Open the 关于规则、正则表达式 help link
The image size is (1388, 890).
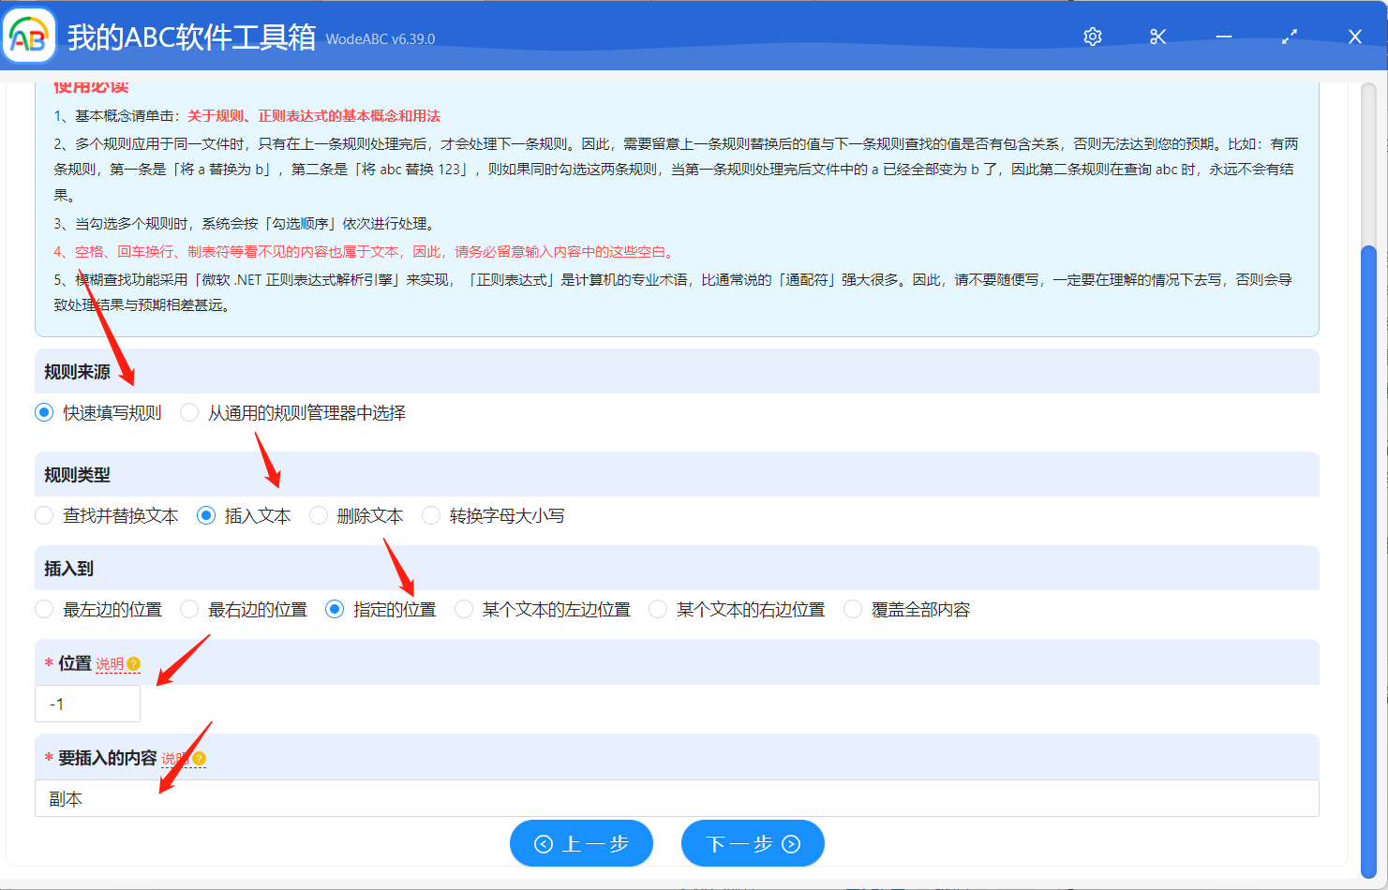coord(313,116)
